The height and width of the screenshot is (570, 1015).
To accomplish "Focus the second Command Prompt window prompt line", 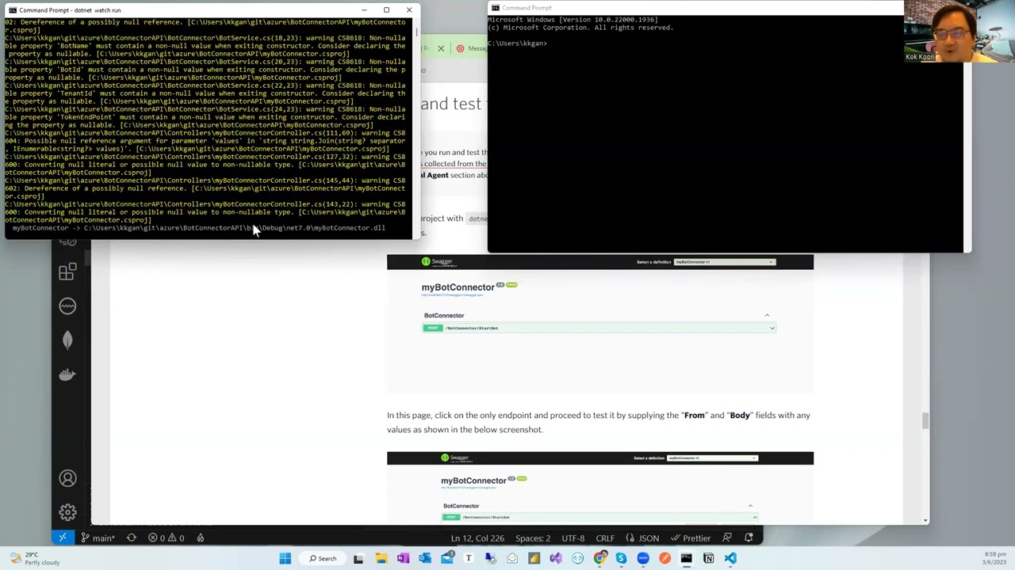I will (518, 44).
